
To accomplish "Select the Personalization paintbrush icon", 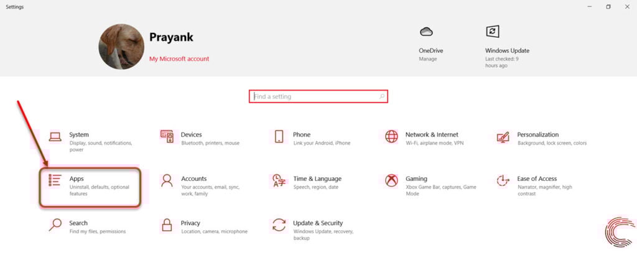I will pos(503,137).
